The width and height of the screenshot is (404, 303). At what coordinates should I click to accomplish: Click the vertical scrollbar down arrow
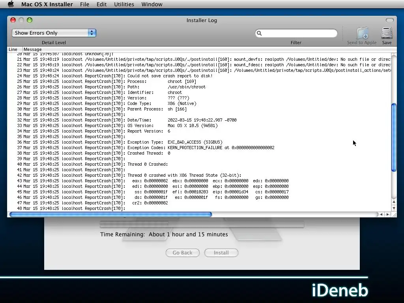point(394,208)
